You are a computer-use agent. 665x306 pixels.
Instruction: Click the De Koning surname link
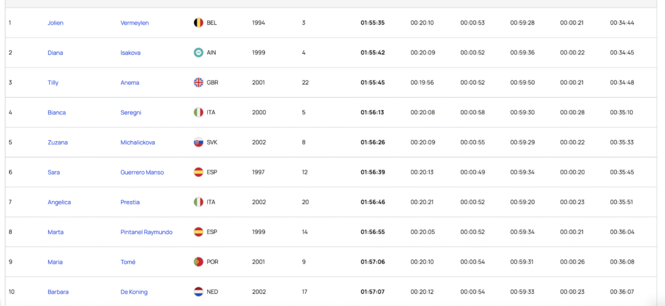click(x=134, y=291)
